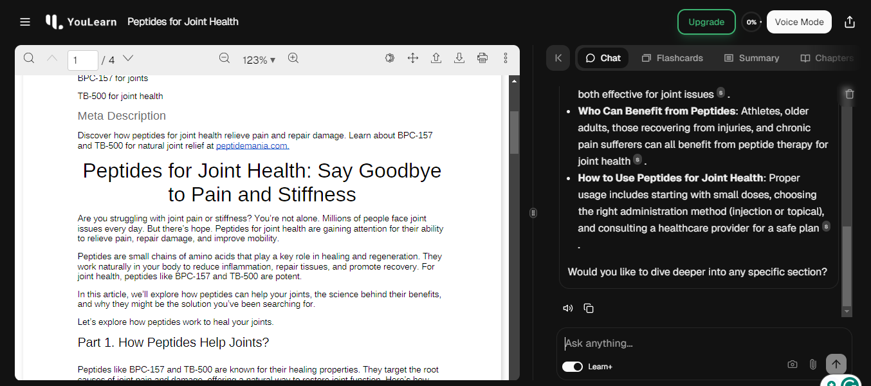This screenshot has width=871, height=386.
Task: Collapse the chat side panel
Action: (558, 58)
